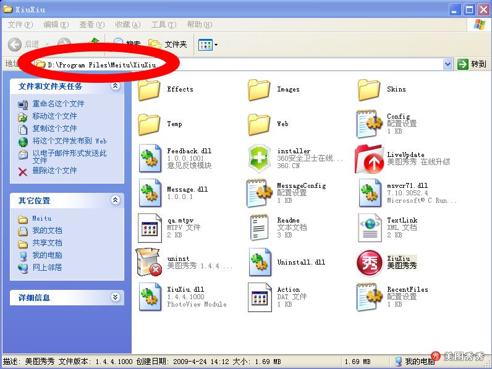Viewport: 492px width, 369px height.
Task: Select the msvcr71.dll file icon
Action: click(x=370, y=193)
